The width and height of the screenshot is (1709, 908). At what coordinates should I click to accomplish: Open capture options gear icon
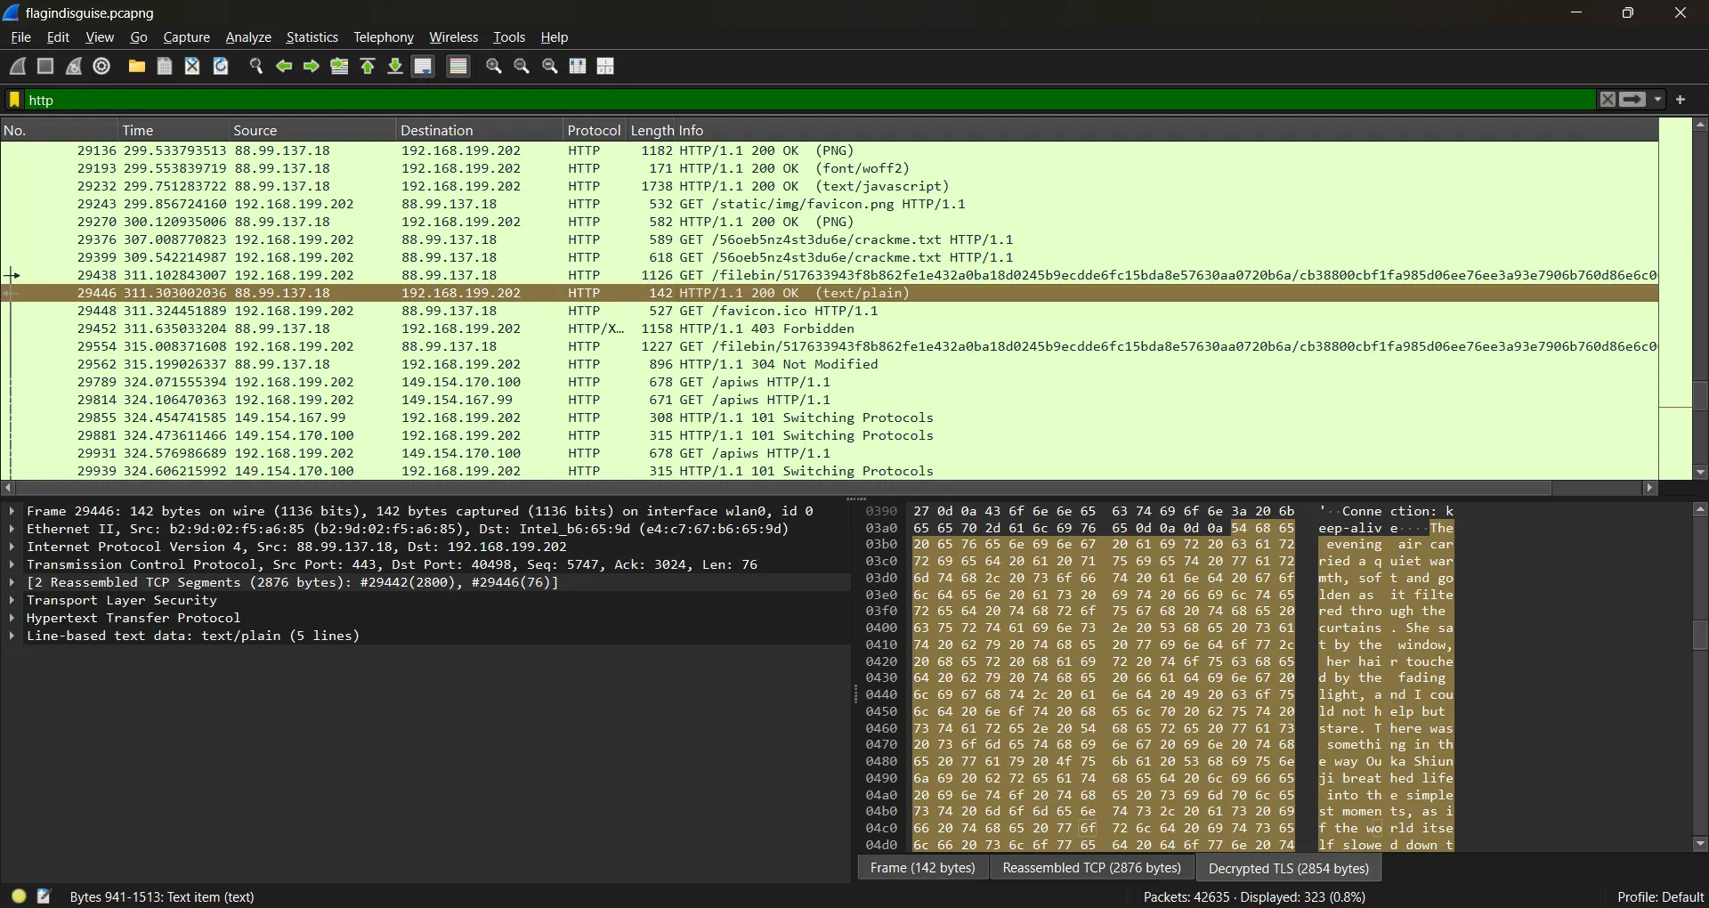102,67
